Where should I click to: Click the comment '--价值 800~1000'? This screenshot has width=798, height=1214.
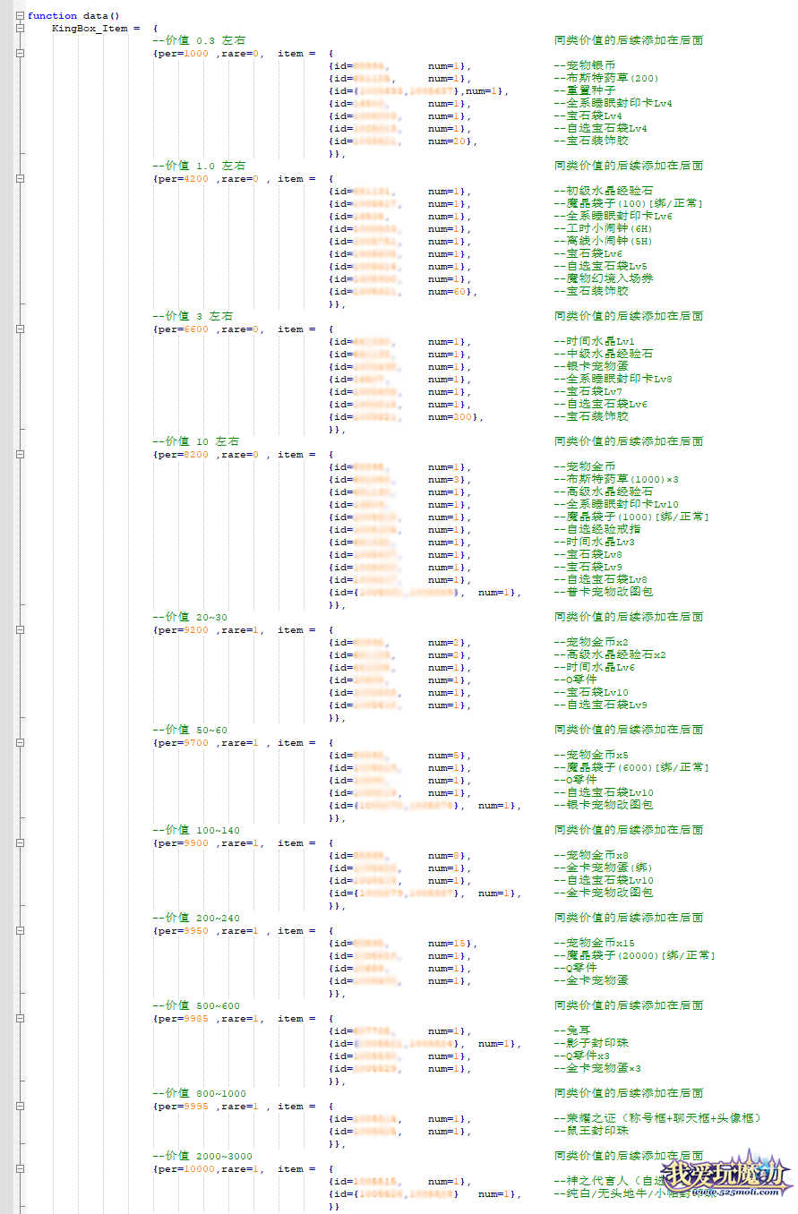199,1093
